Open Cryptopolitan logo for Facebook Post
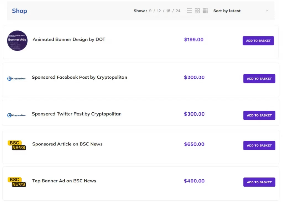 (x=16, y=79)
